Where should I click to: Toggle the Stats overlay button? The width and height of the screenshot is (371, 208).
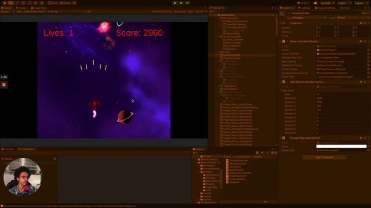(191, 12)
